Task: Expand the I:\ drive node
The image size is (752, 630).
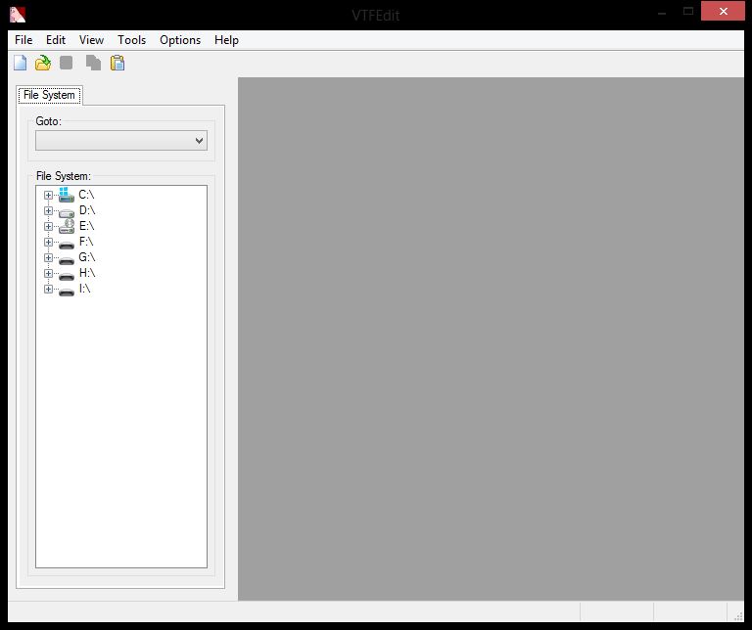Action: pyautogui.click(x=48, y=289)
